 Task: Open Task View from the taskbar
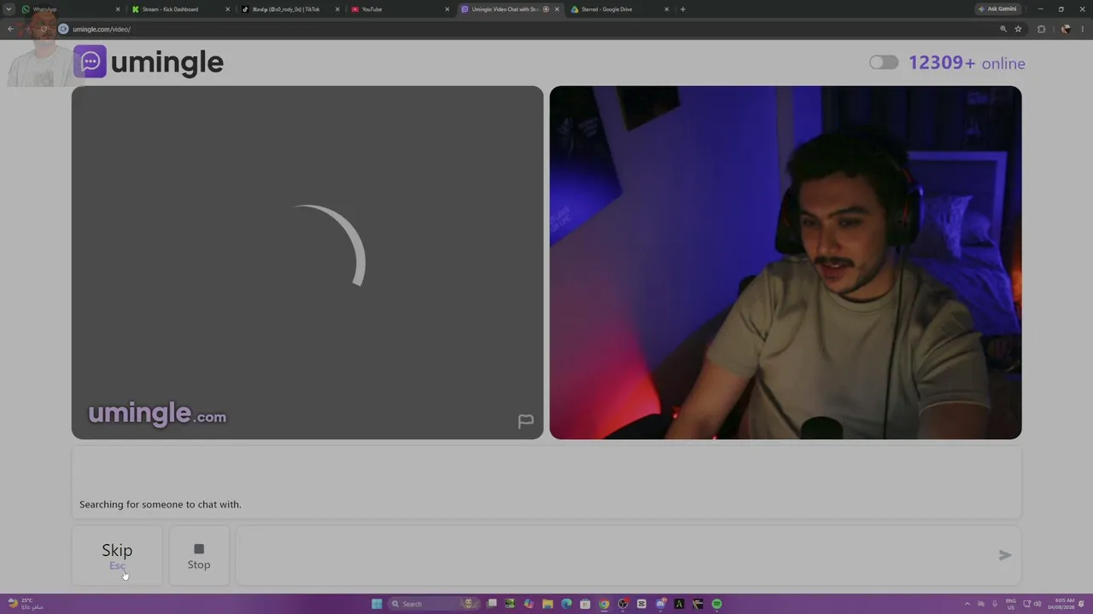coord(492,604)
